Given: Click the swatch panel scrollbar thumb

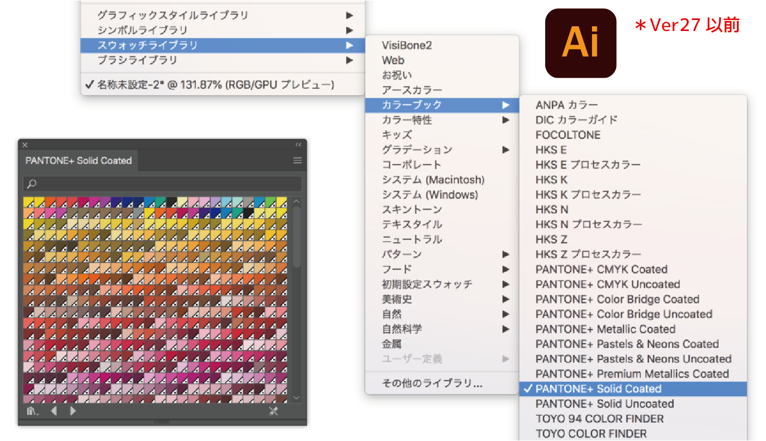Looking at the screenshot, I should pos(297,237).
